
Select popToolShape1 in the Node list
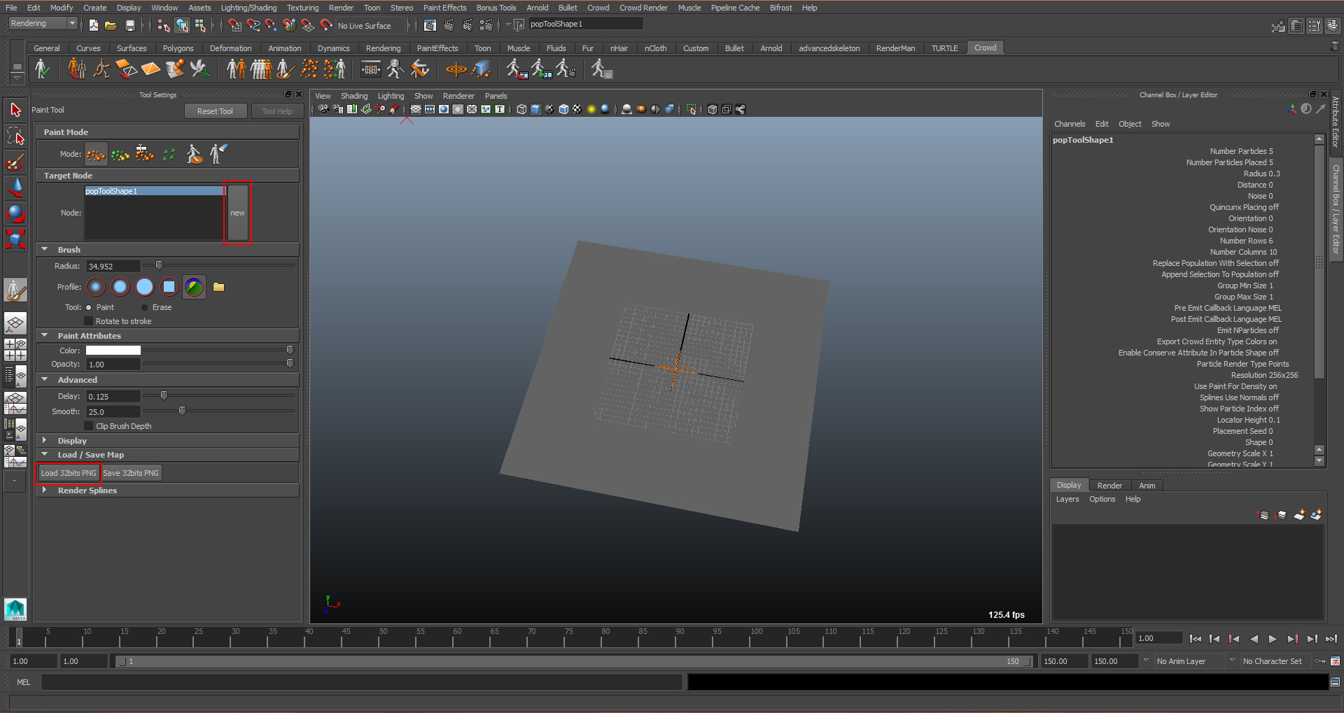click(x=155, y=191)
